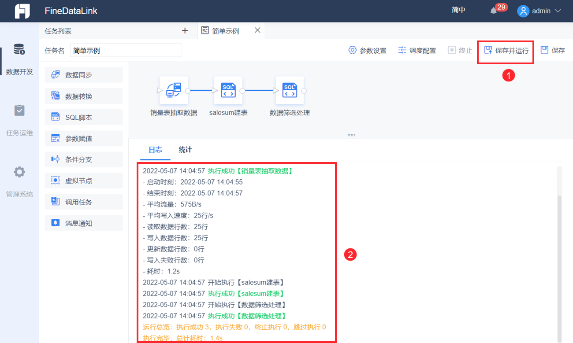Open 参数设置 parameter settings
Screen dimensions: 573x343
[367, 50]
